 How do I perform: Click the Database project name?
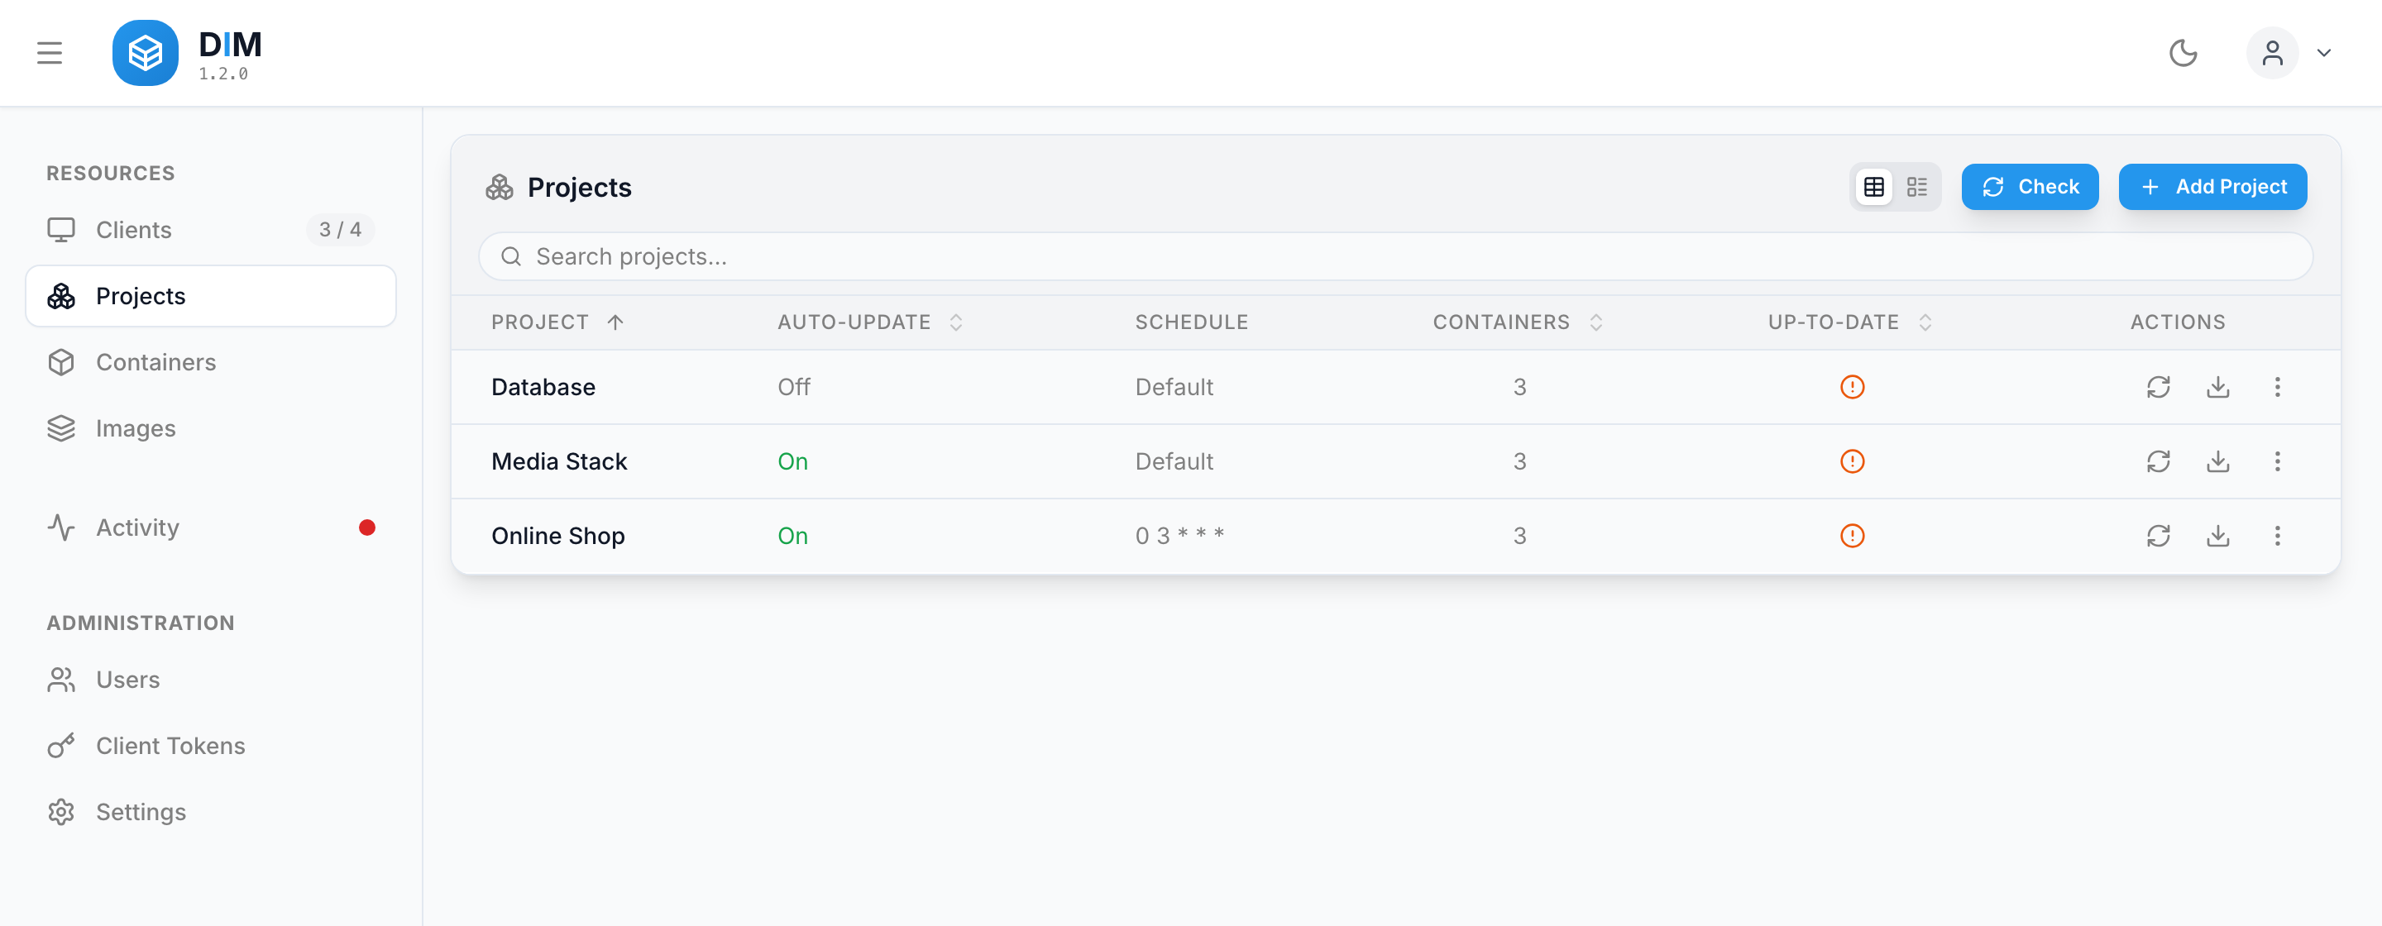[543, 386]
